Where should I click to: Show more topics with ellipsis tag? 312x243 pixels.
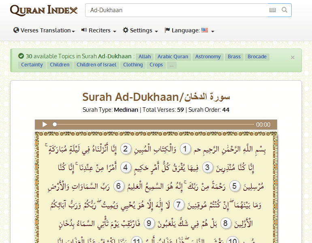(x=171, y=65)
